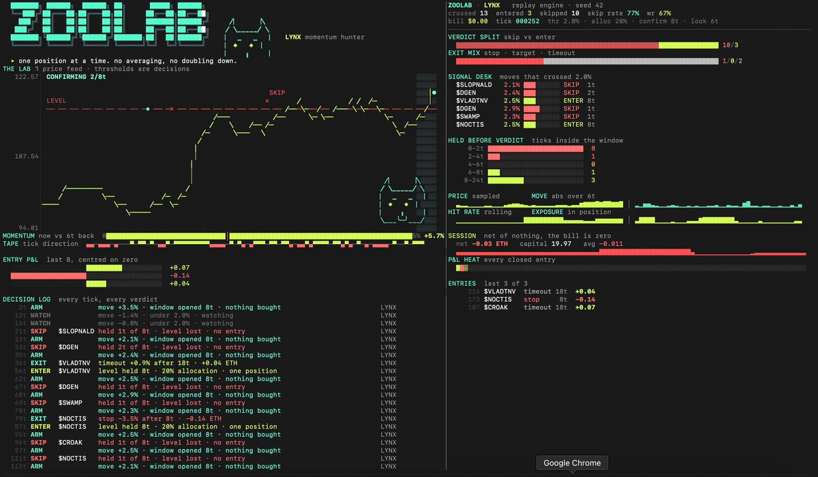Select the 96t SKIP $CROAK log row
Screen dimensions: 818x477
point(208,442)
